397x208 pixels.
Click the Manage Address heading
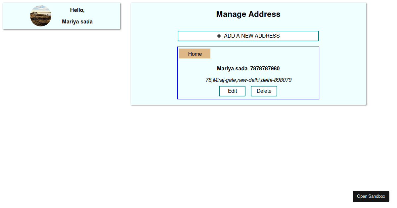[x=248, y=14]
